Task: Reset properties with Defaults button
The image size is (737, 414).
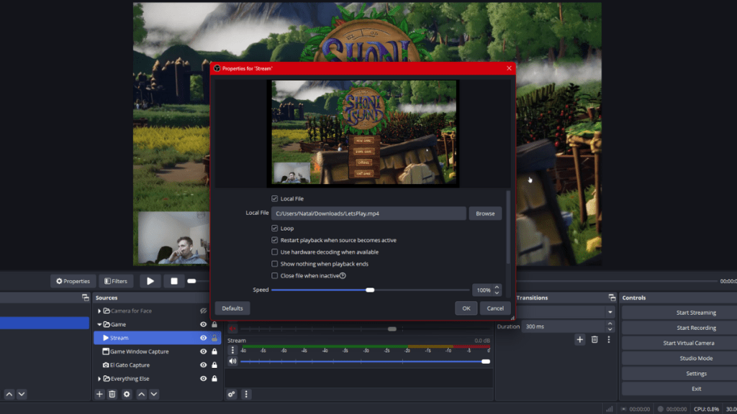Action: [x=232, y=308]
